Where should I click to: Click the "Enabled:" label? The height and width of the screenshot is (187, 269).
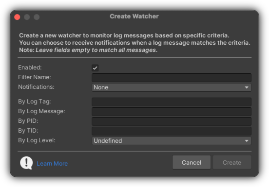tap(30, 68)
